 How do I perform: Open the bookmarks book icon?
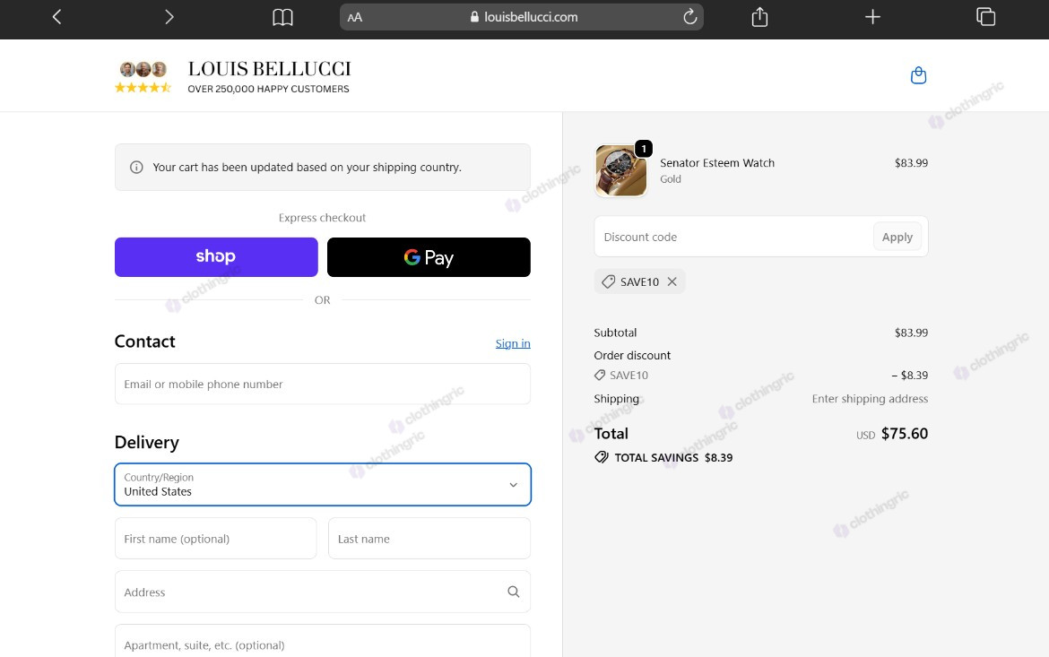[x=282, y=17]
